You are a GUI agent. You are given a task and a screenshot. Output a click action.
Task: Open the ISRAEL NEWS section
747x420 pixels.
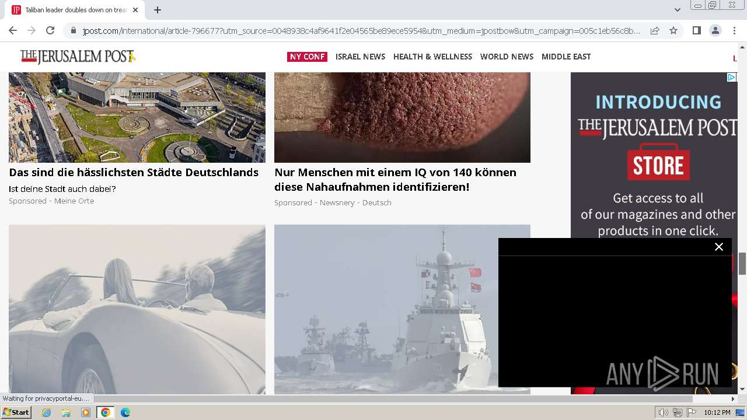point(360,57)
